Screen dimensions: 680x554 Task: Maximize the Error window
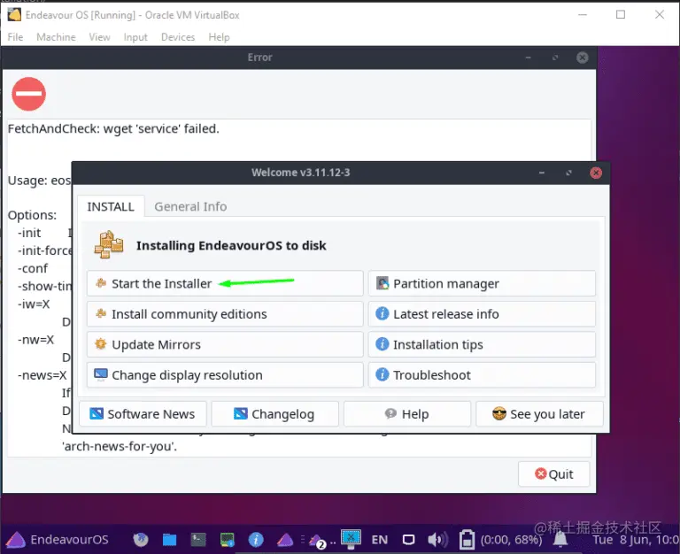tap(555, 58)
